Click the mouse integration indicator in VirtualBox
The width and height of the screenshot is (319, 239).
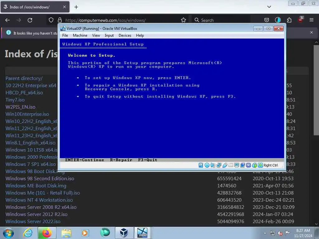tap(254, 165)
